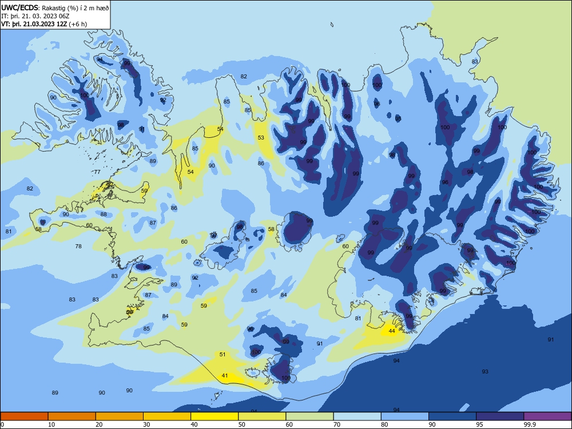Choose the light green 60–70 legend swatch
This screenshot has width=572, height=429.
point(309,416)
